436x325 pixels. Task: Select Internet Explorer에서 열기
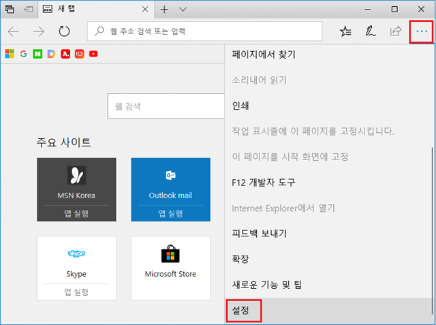pyautogui.click(x=328, y=208)
